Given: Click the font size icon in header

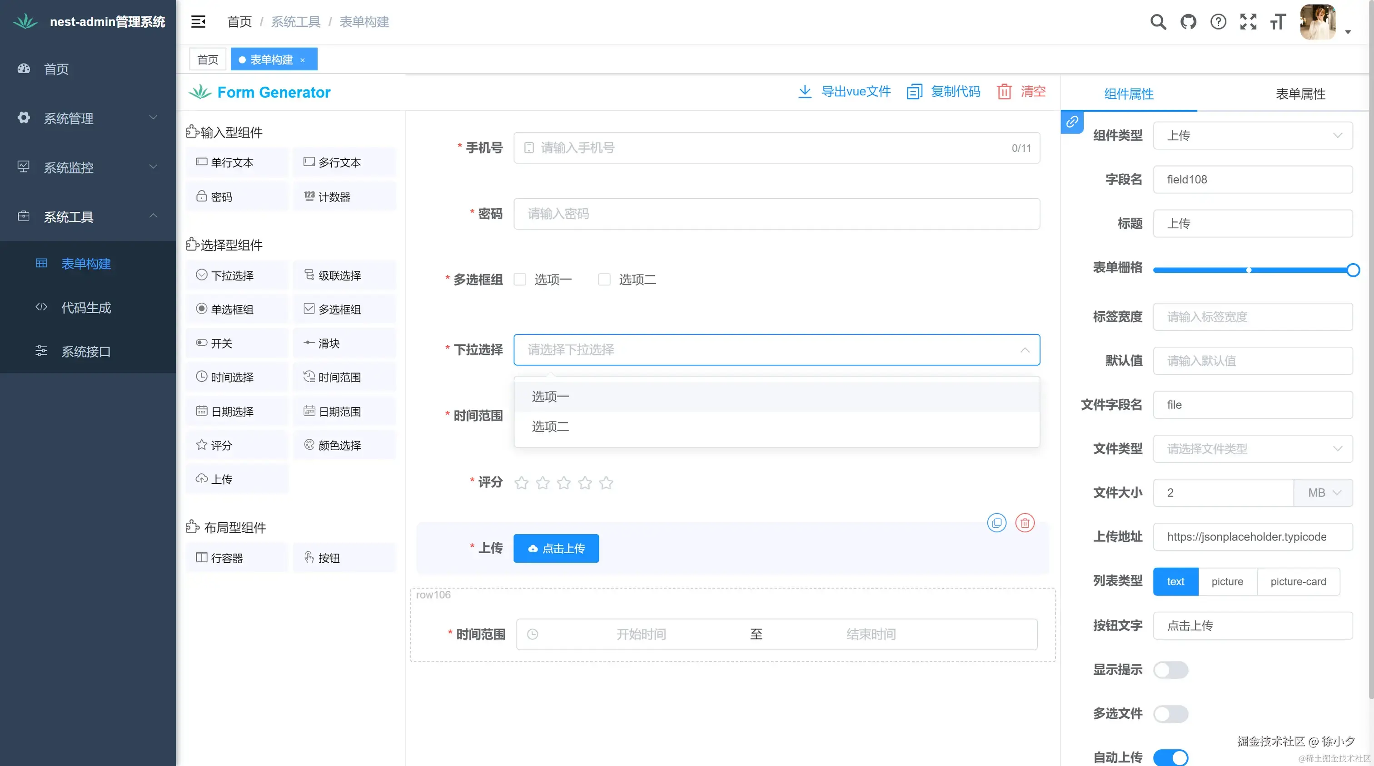Looking at the screenshot, I should pyautogui.click(x=1278, y=22).
